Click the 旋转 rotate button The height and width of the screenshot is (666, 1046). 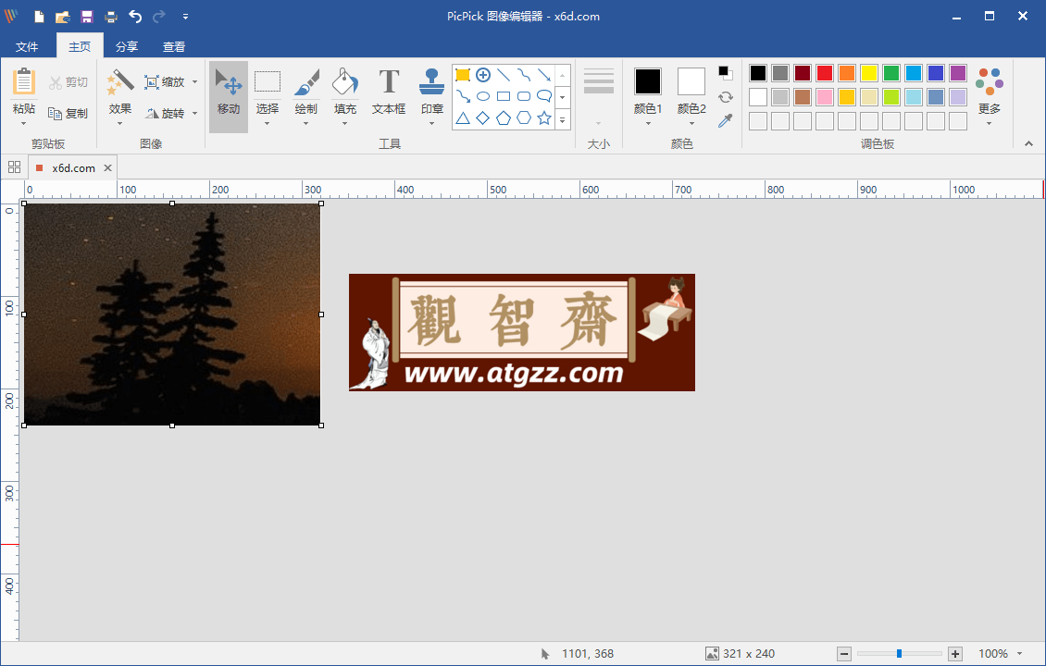point(165,114)
